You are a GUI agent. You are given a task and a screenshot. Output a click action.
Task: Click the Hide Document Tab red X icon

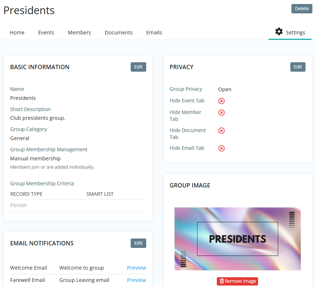coord(222,131)
